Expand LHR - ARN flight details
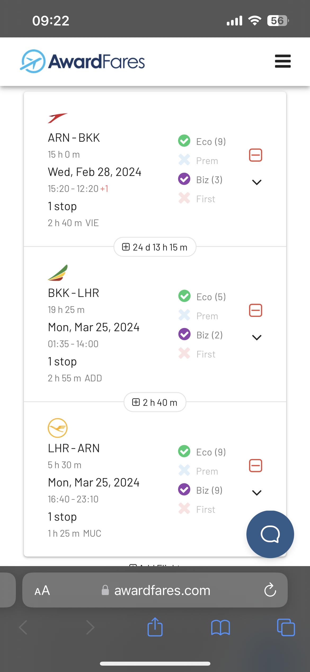 pyautogui.click(x=257, y=493)
